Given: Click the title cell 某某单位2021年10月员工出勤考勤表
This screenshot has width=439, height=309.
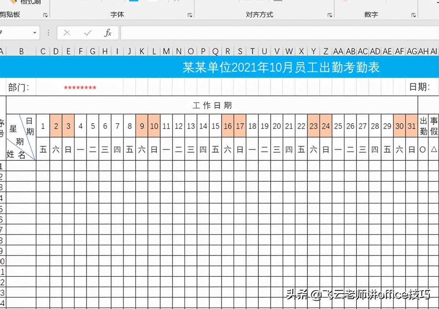Looking at the screenshot, I should pyautogui.click(x=281, y=67).
